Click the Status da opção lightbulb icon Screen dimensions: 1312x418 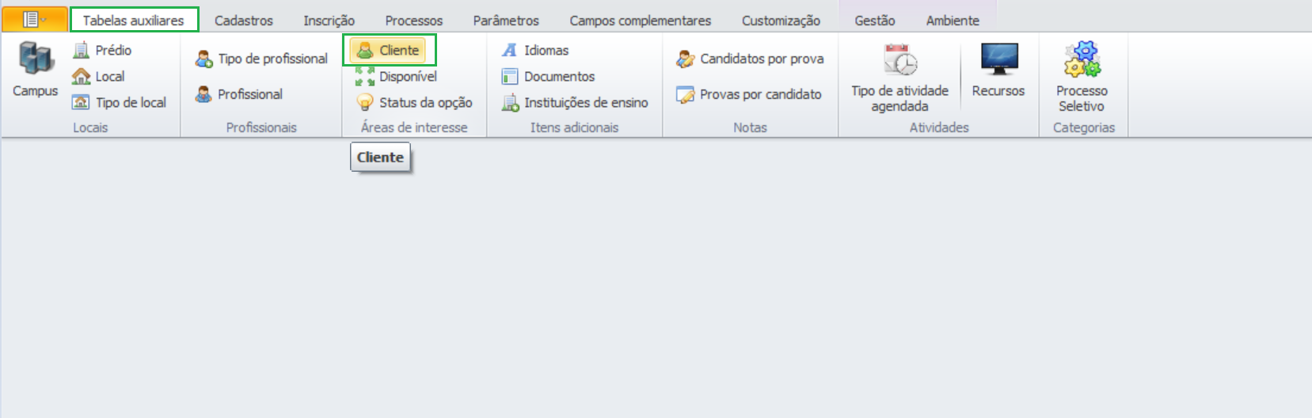click(365, 102)
